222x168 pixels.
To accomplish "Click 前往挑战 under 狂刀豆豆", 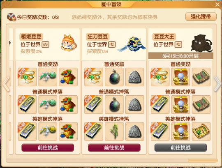I will [114, 147].
